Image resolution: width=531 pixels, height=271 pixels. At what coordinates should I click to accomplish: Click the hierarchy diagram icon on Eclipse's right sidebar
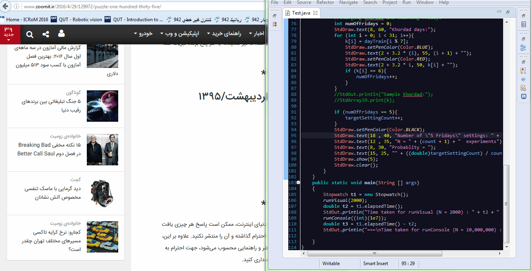pyautogui.click(x=523, y=47)
